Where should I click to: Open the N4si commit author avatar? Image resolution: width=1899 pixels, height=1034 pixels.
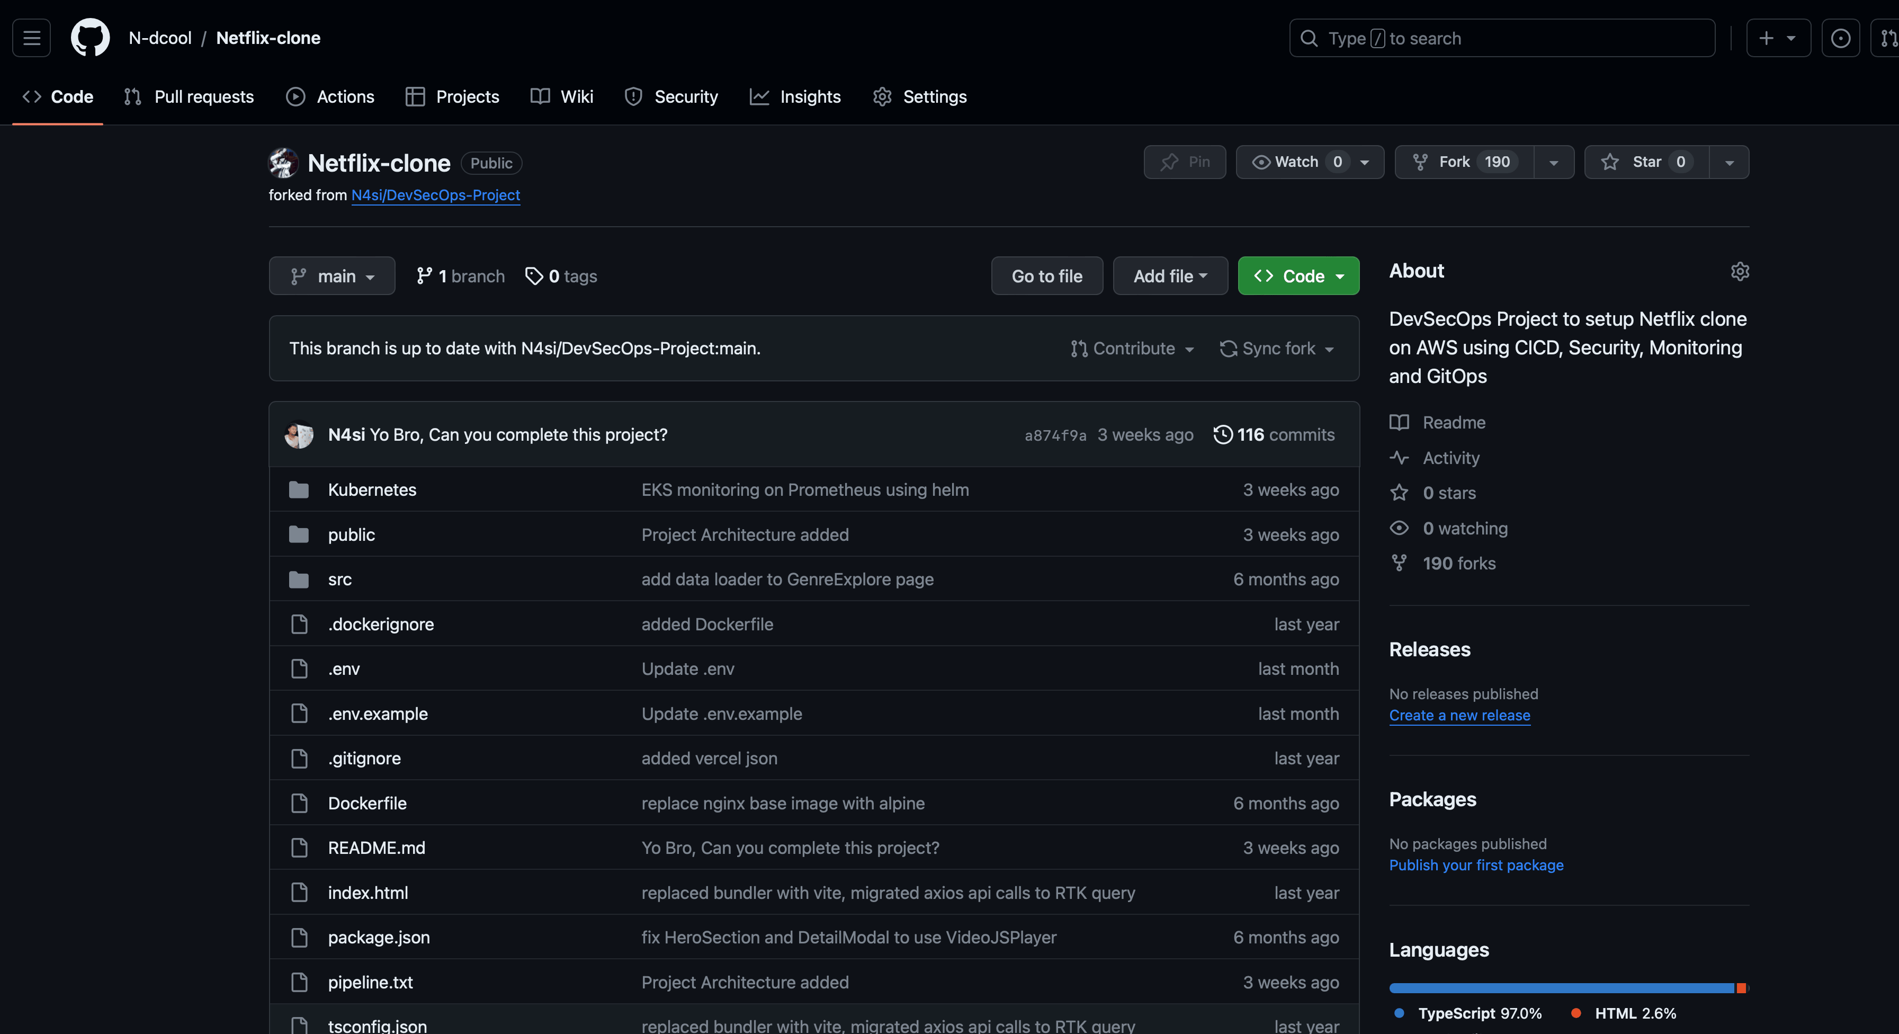(x=299, y=434)
